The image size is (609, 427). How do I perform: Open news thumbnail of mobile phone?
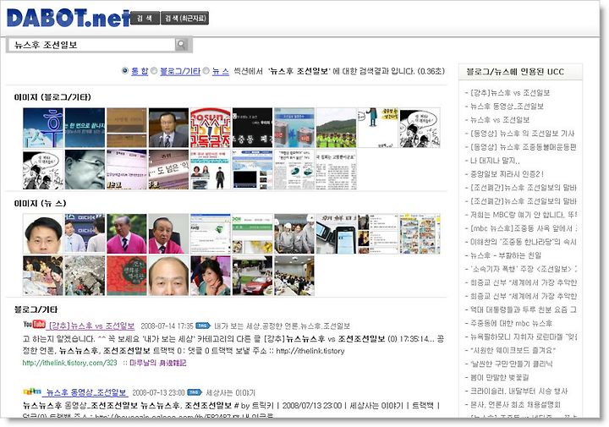[336, 234]
